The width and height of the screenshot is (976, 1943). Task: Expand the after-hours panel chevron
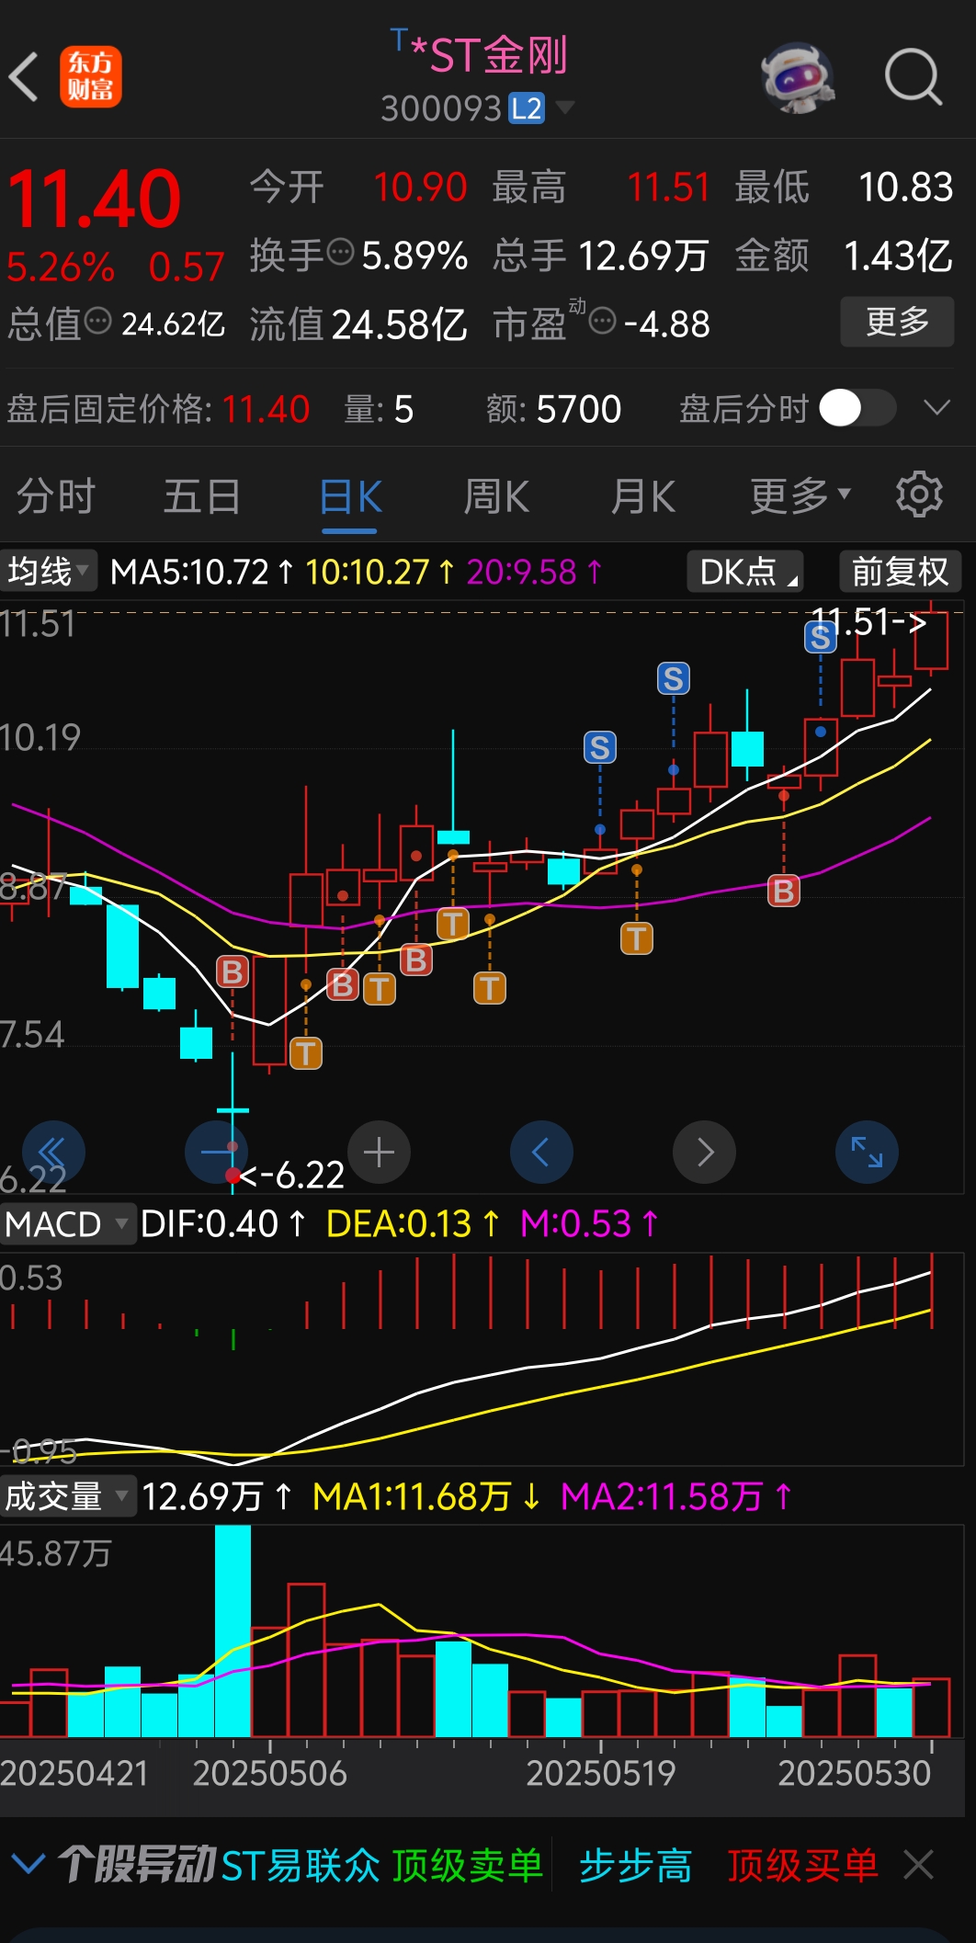936,408
